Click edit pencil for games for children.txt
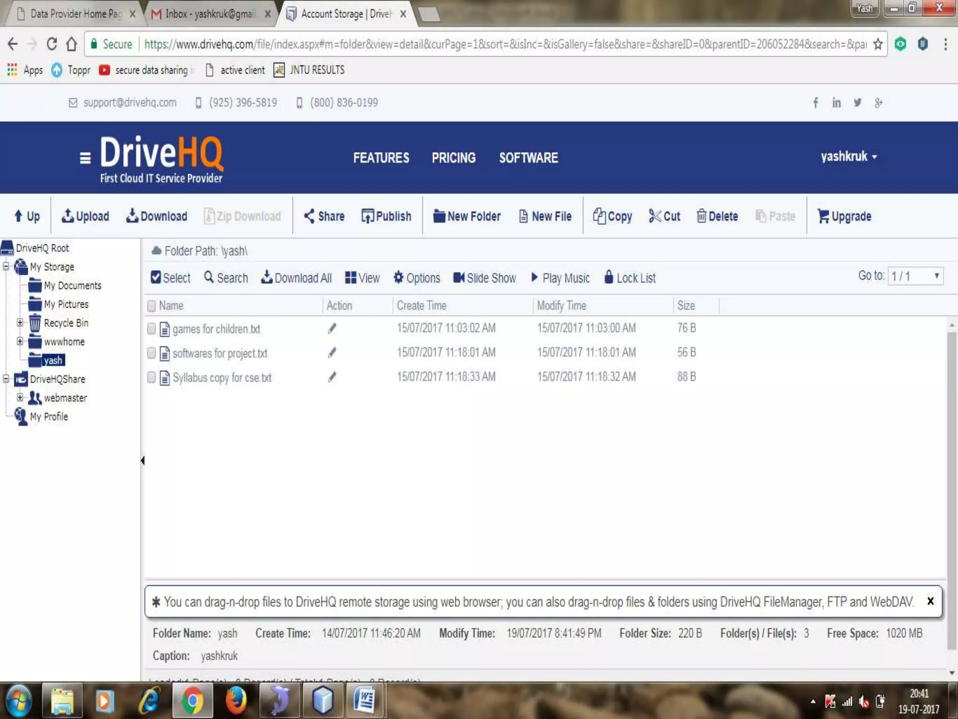958x719 pixels. tap(332, 328)
